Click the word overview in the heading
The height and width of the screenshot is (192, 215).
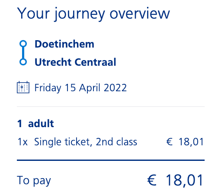point(140,14)
